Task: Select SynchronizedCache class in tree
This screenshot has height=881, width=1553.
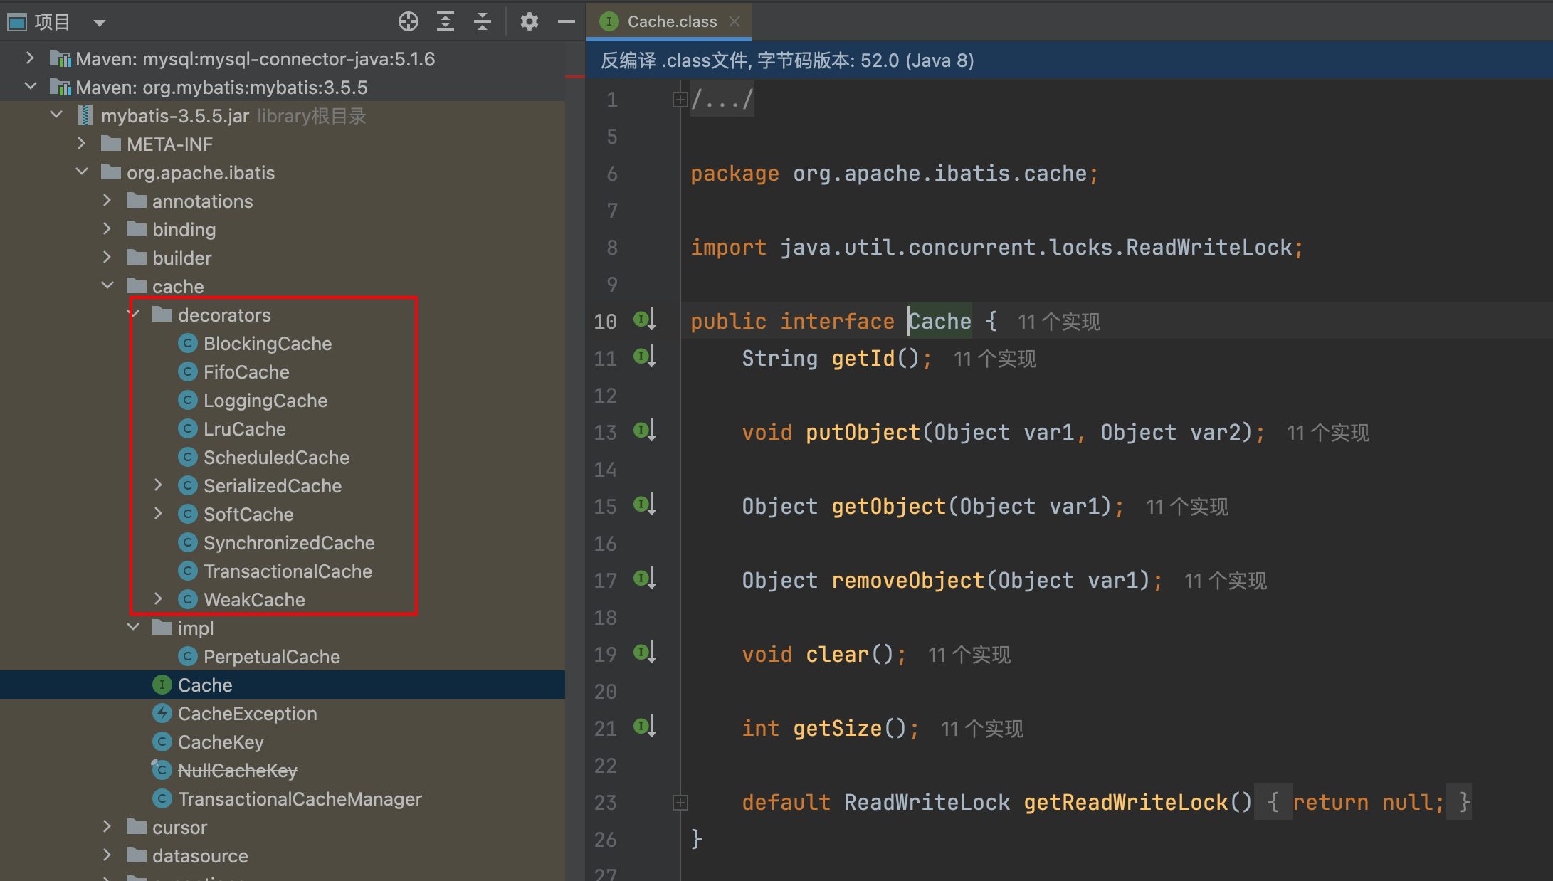Action: [x=289, y=543]
